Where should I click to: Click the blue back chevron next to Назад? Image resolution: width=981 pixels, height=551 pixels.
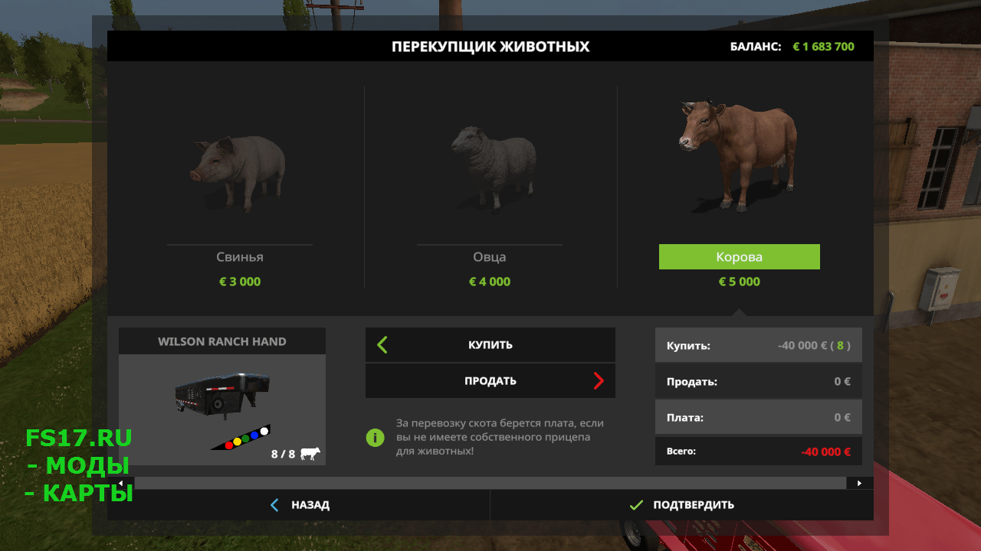(275, 505)
